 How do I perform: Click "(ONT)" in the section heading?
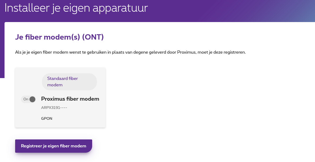[93, 37]
